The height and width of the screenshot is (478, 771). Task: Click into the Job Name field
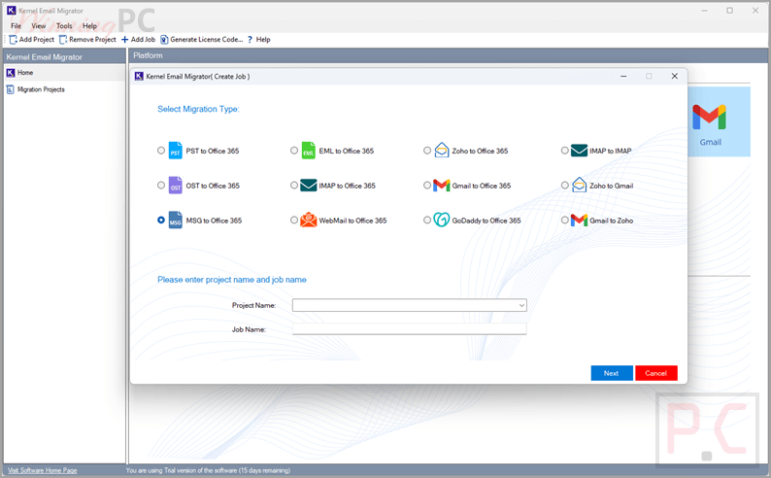[409, 329]
